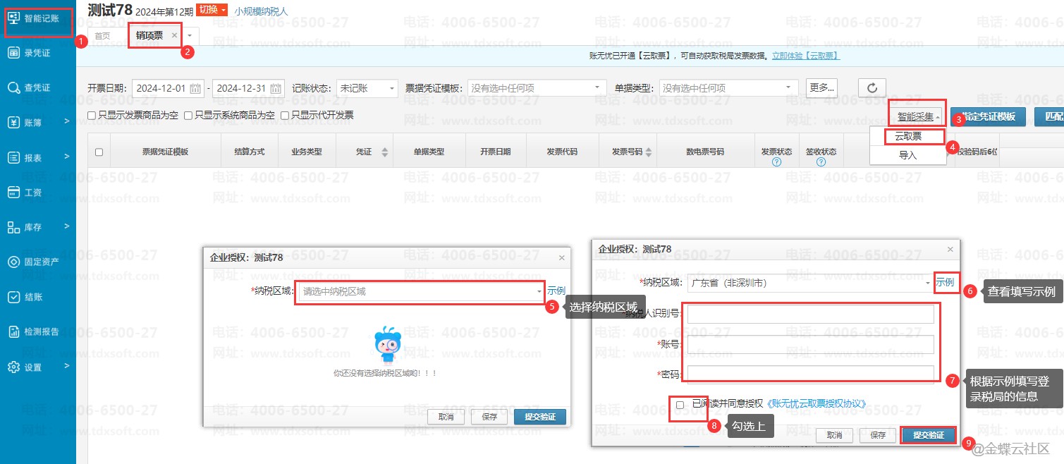
Task: Close the right 企业授权 dialog with 广东省
Action: point(950,250)
